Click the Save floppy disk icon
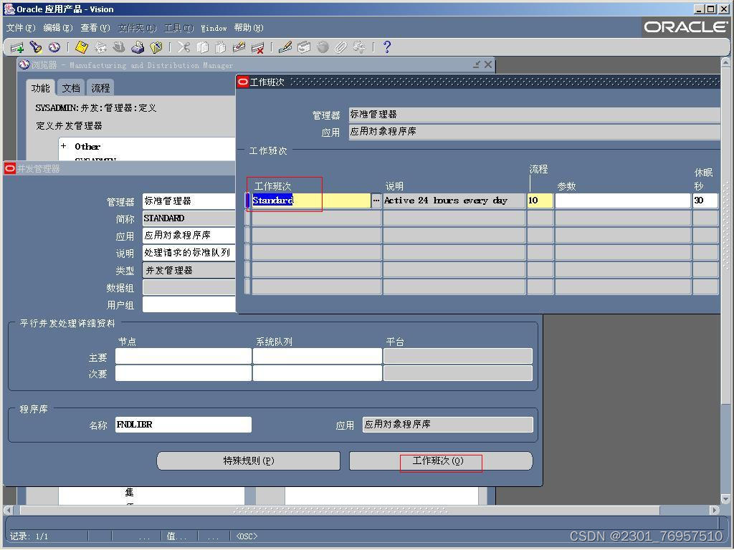 tap(82, 47)
